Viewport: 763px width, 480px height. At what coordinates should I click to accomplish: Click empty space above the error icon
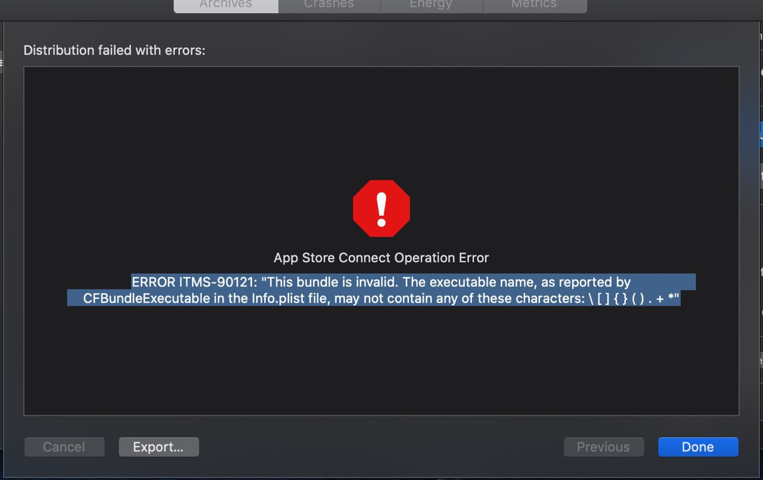tap(381, 119)
